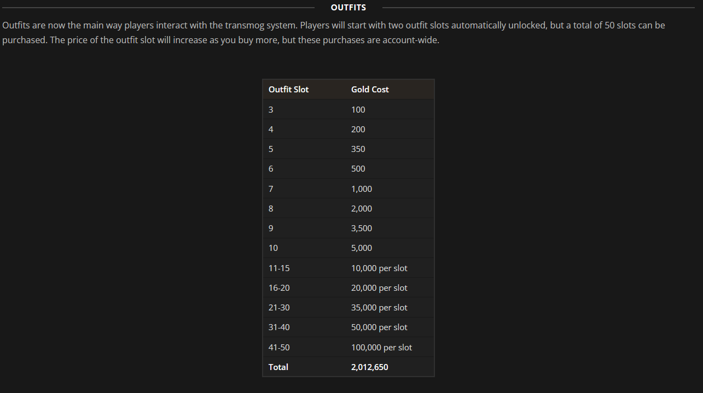Select the 1,000 gold cost cell
The height and width of the screenshot is (393, 703).
(362, 189)
